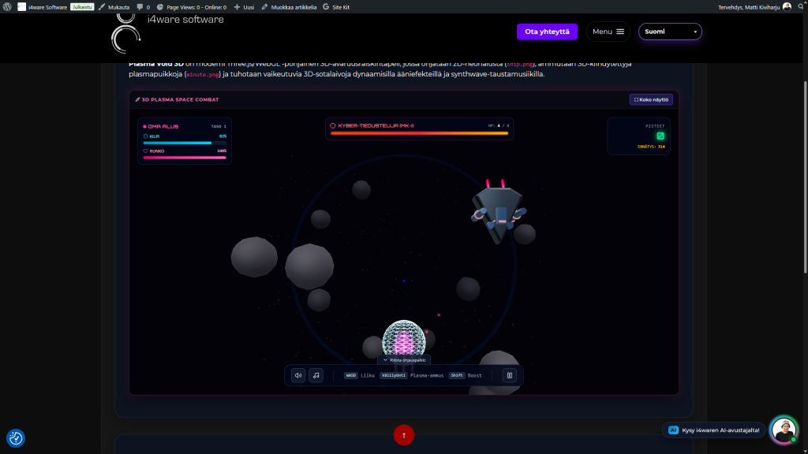This screenshot has width=808, height=454.
Task: Click the Uusi new content item
Action: point(245,7)
